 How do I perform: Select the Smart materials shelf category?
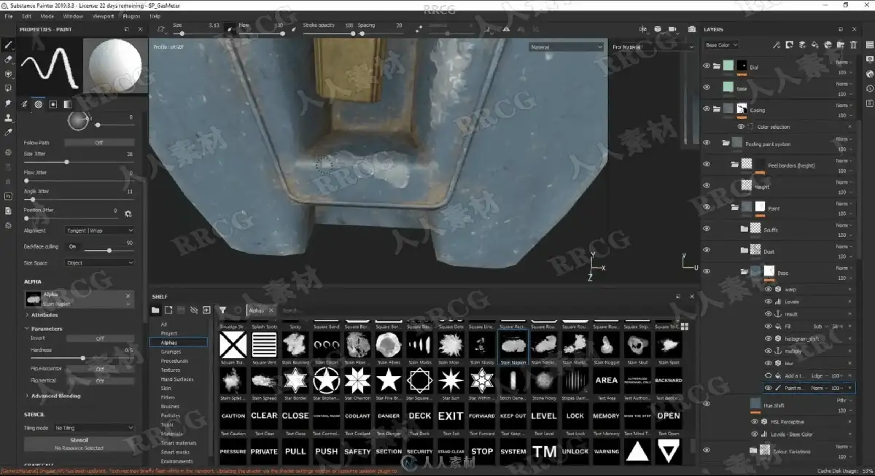click(179, 442)
